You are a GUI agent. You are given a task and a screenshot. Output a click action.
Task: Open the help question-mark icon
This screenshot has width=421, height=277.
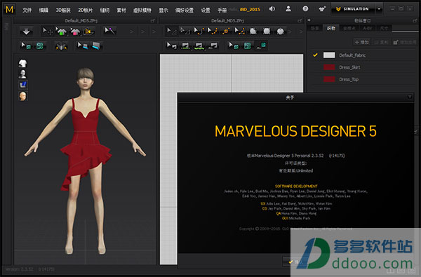(x=305, y=9)
